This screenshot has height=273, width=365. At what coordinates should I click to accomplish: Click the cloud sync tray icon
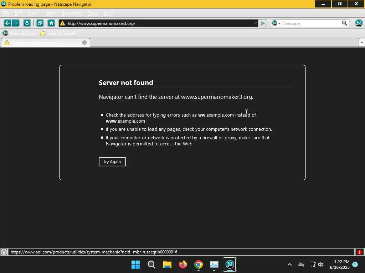click(x=301, y=264)
